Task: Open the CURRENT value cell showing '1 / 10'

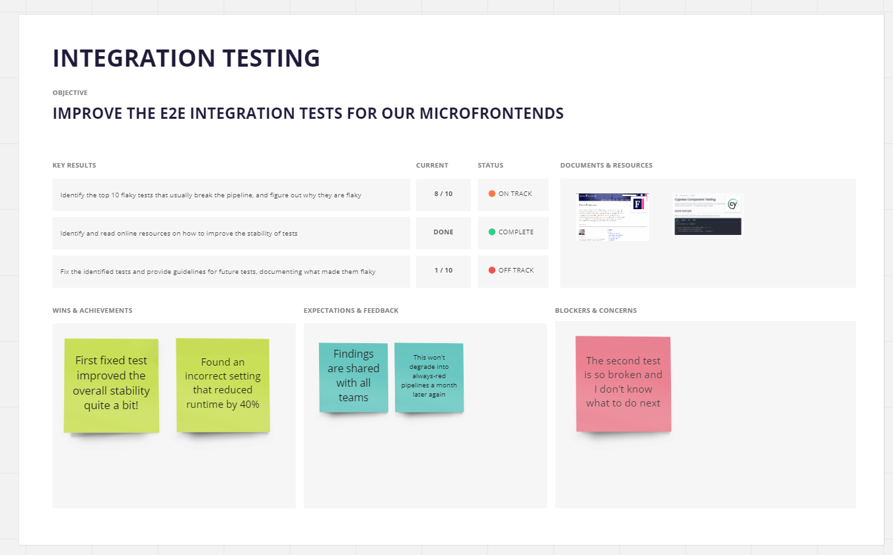Action: point(443,271)
